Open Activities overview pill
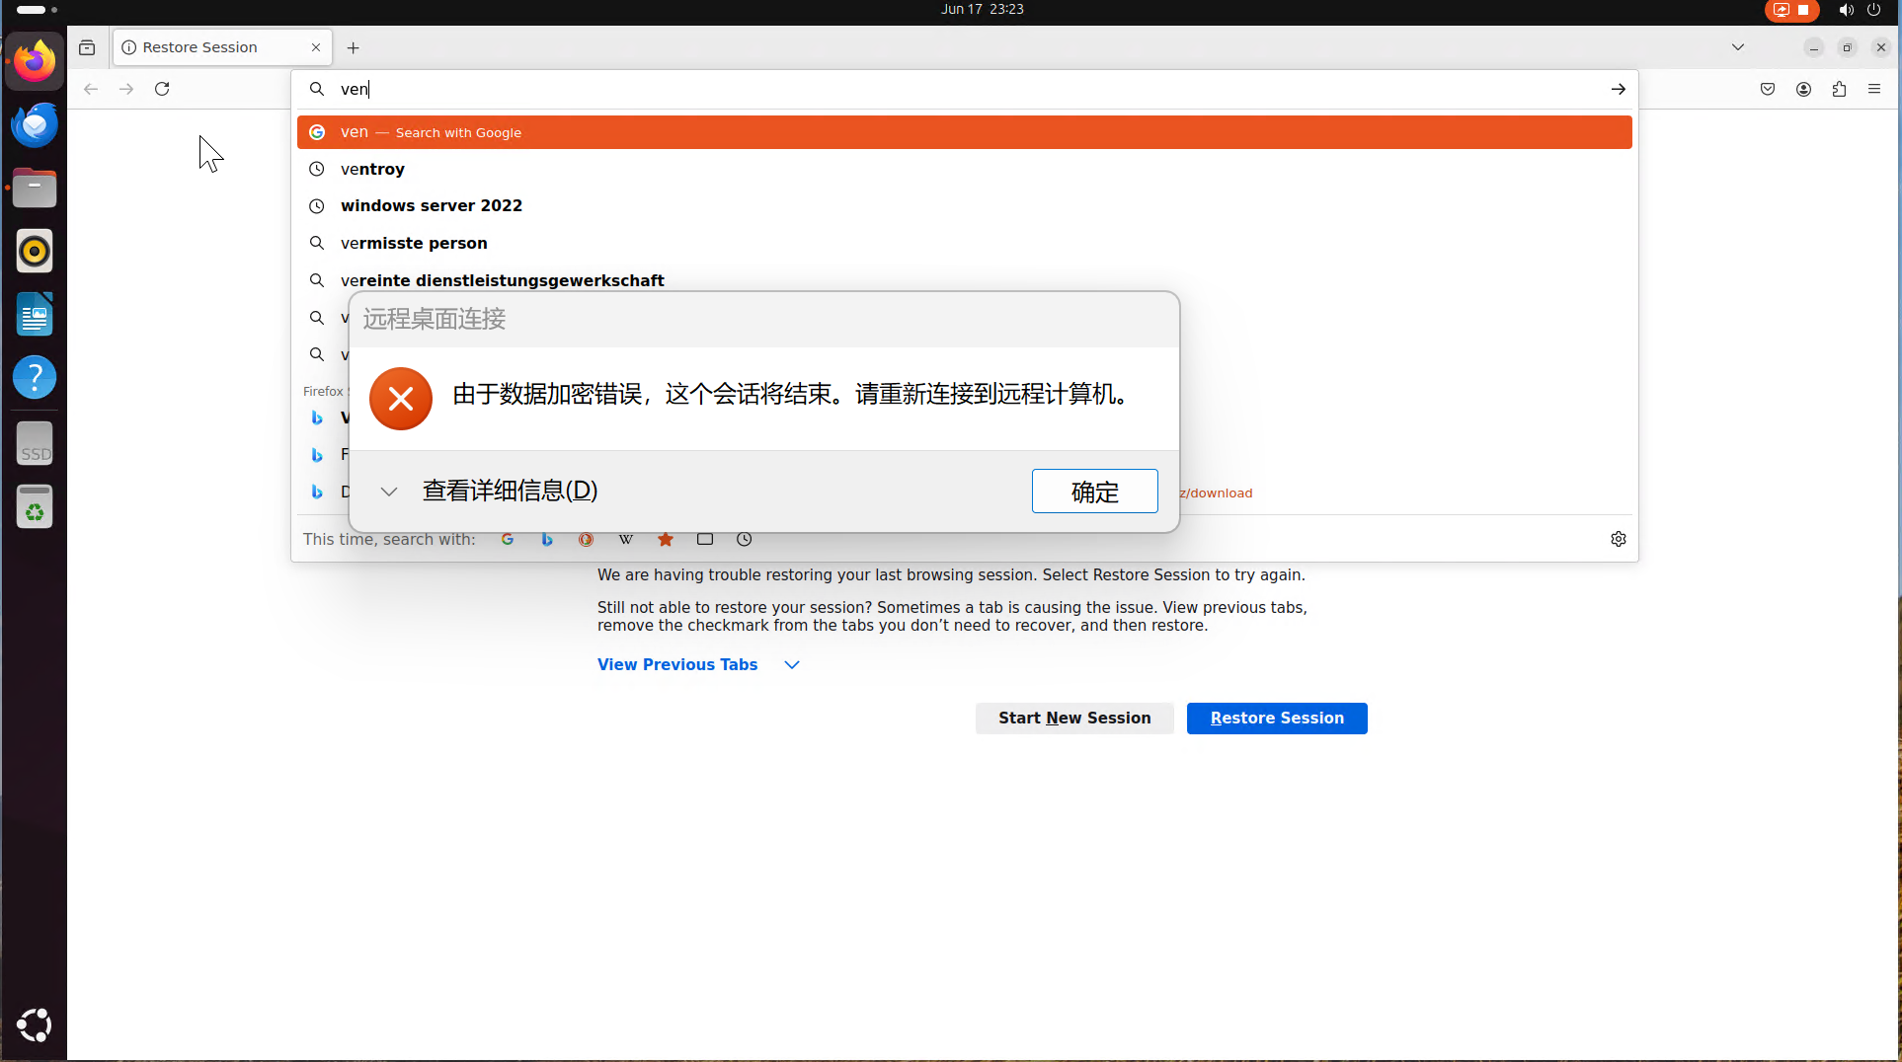Image resolution: width=1902 pixels, height=1062 pixels. [37, 9]
